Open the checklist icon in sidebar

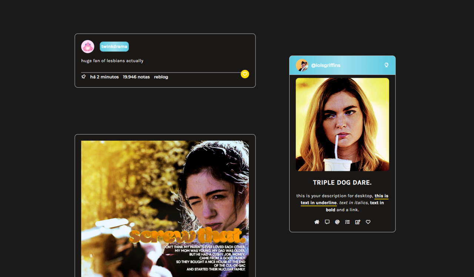click(347, 222)
